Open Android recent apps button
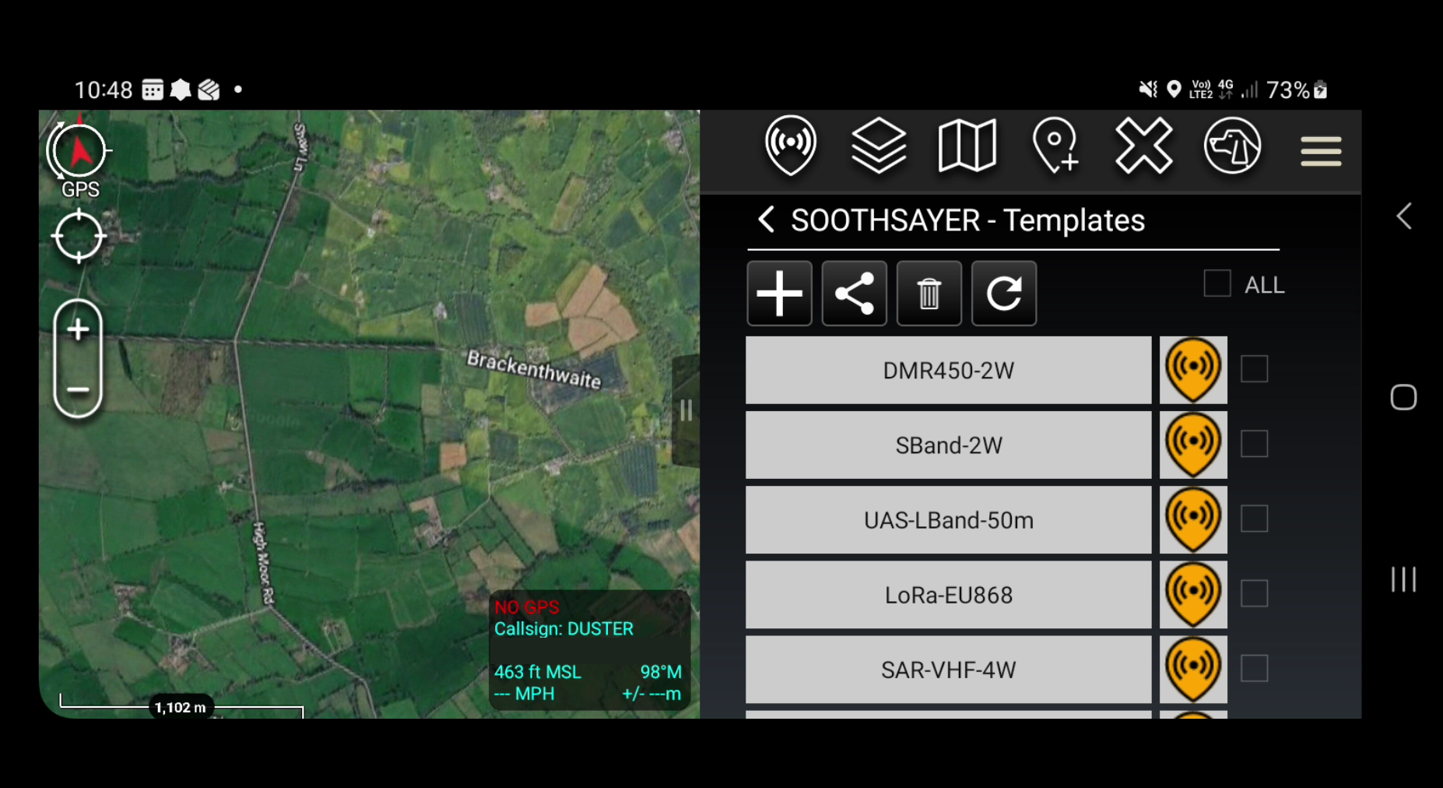This screenshot has height=788, width=1443. point(1403,579)
